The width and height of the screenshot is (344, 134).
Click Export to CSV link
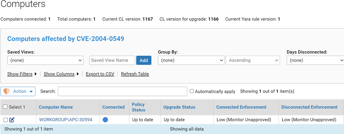pos(100,74)
